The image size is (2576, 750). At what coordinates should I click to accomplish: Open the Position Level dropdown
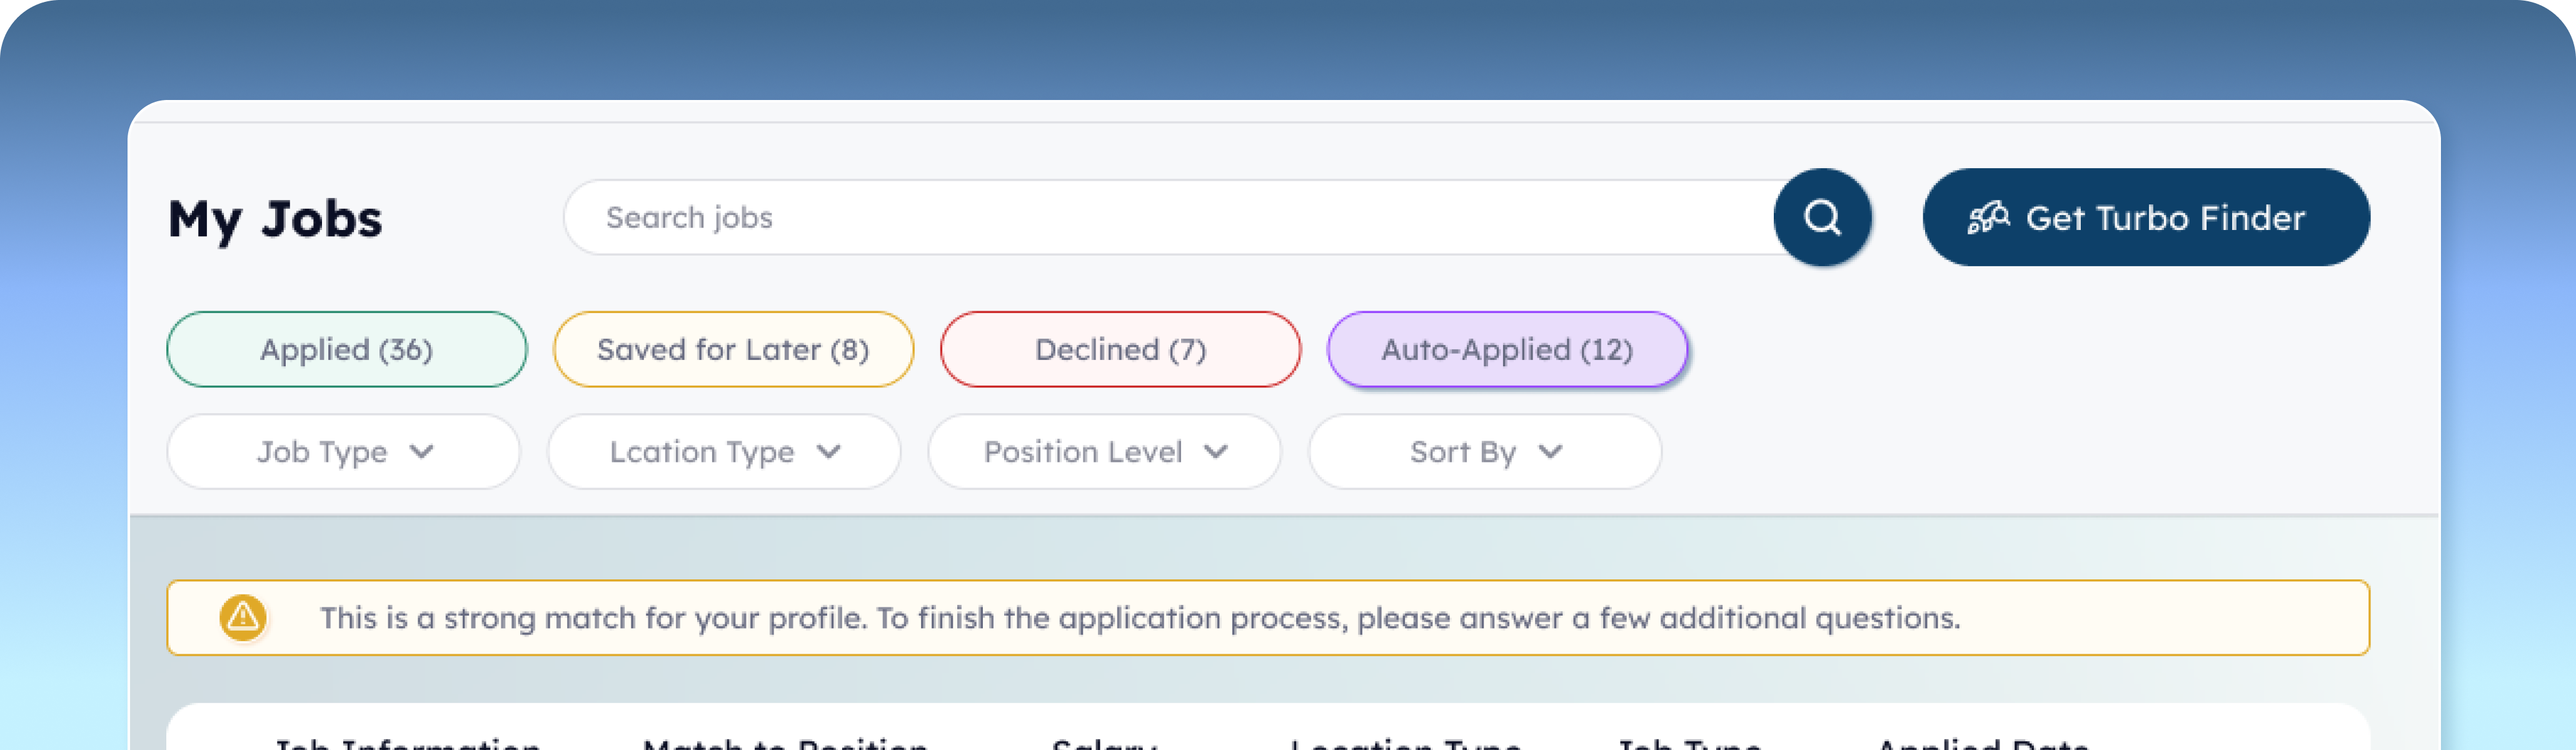[1104, 451]
